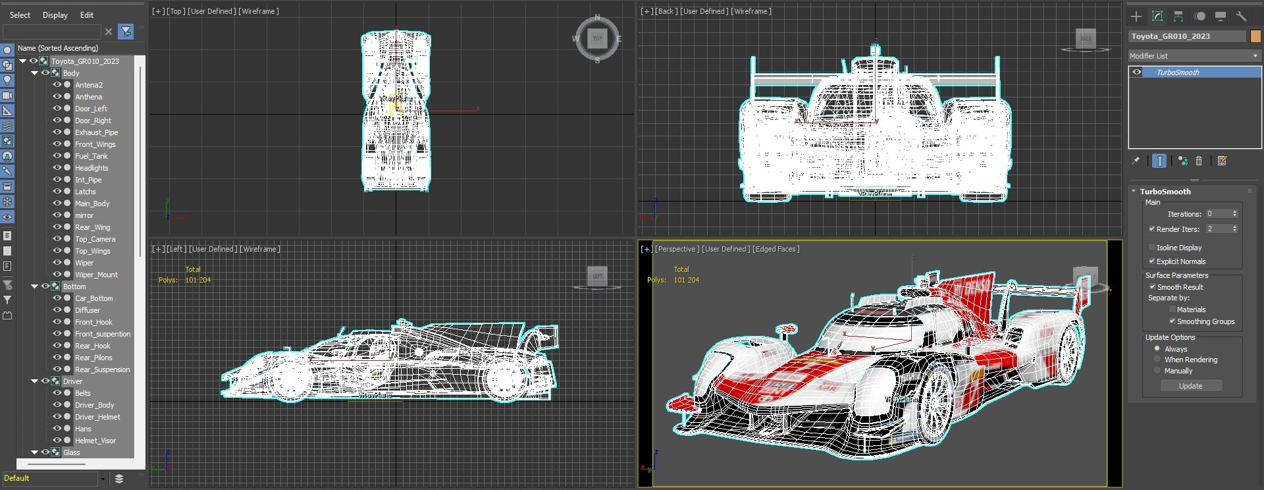
Task: Open the Utilities wrench tab
Action: pos(1242,16)
